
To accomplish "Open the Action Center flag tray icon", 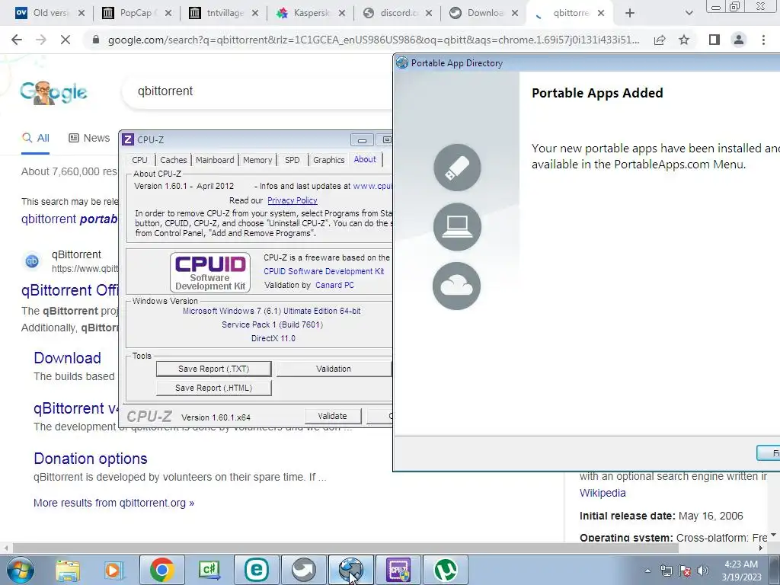I will pyautogui.click(x=685, y=571).
